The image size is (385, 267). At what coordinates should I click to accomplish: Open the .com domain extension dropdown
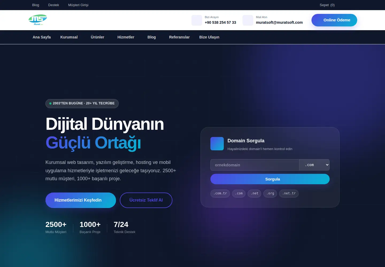[x=314, y=165]
